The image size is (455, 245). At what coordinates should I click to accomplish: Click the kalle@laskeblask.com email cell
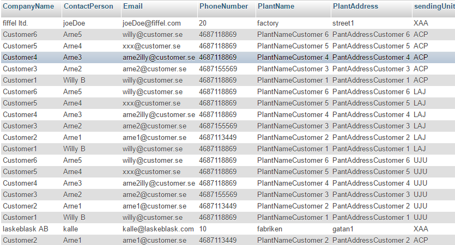[158, 229]
